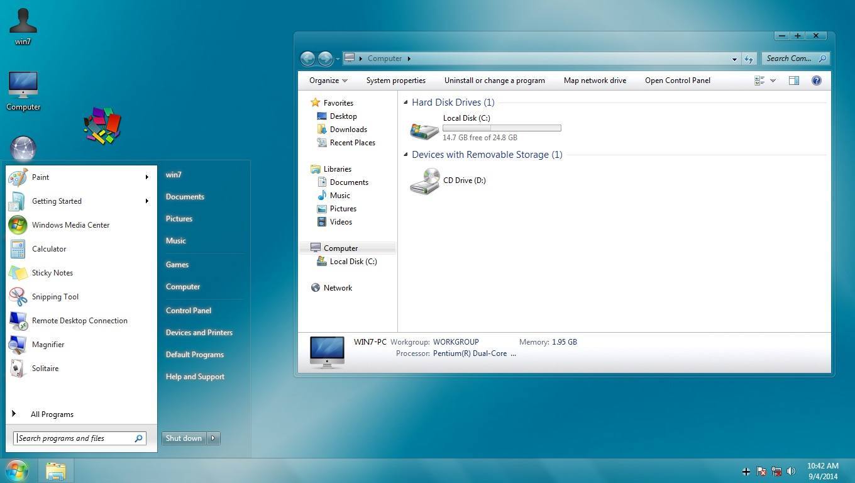Open Control Panel from Start menu

(x=189, y=311)
